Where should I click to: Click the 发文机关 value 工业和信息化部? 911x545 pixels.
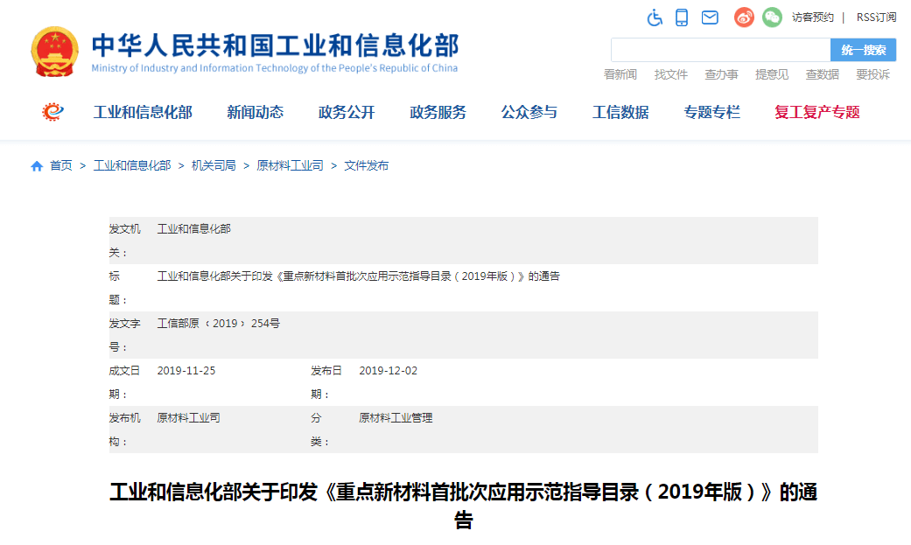coord(193,229)
